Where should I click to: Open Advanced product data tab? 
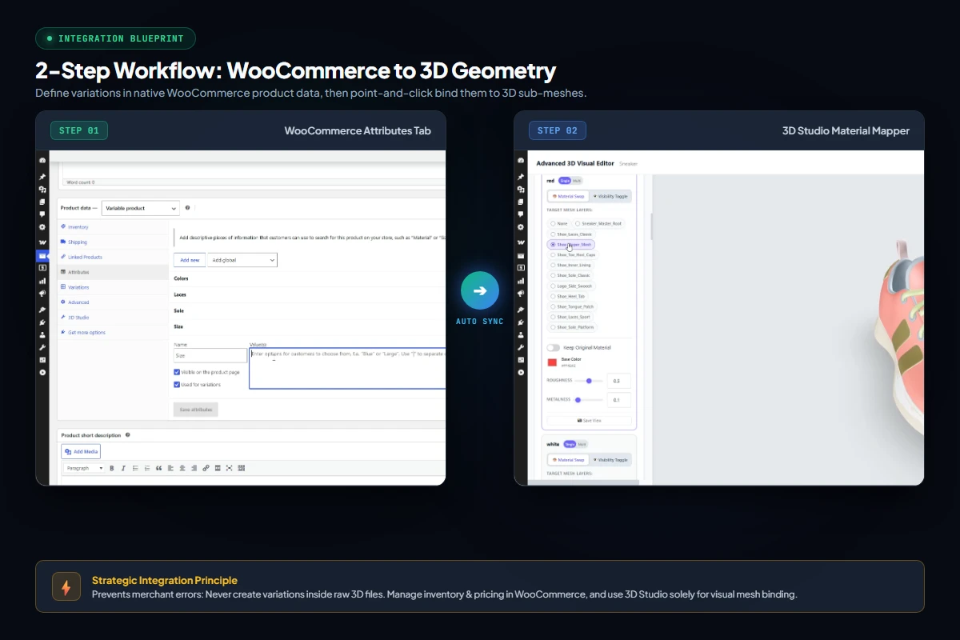coord(113,302)
